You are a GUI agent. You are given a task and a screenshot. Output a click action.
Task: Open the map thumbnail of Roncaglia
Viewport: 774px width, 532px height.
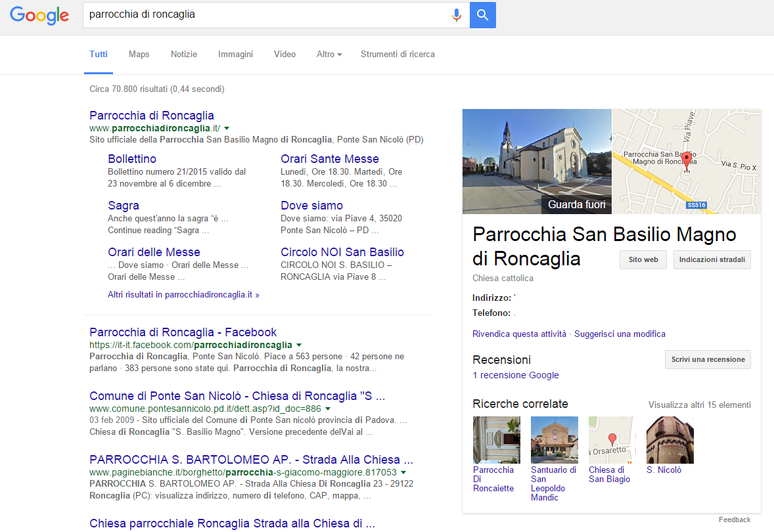(687, 162)
